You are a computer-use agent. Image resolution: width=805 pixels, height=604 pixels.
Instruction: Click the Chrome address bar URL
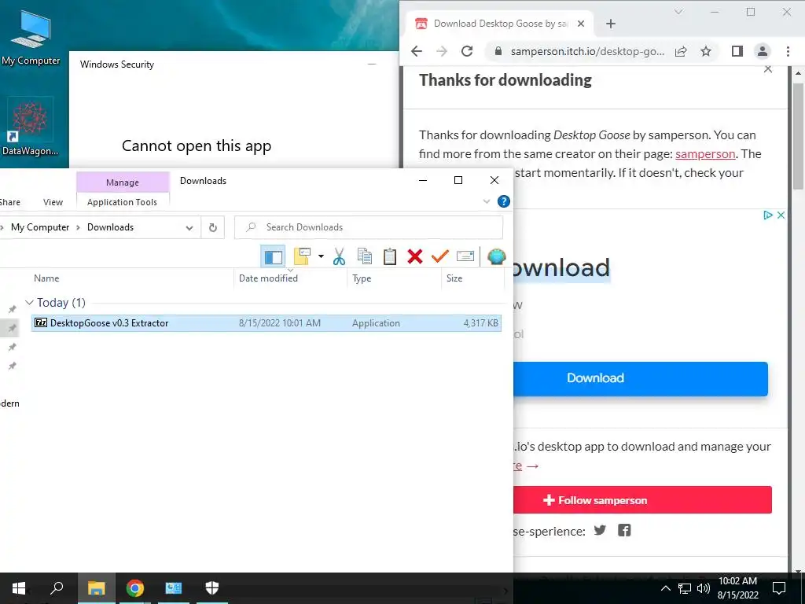pos(587,51)
